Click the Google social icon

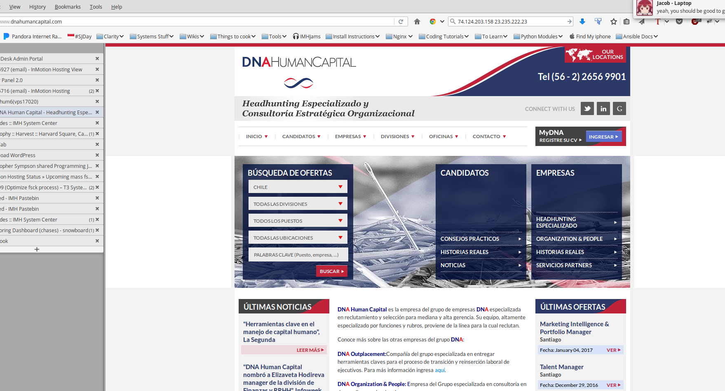point(619,108)
